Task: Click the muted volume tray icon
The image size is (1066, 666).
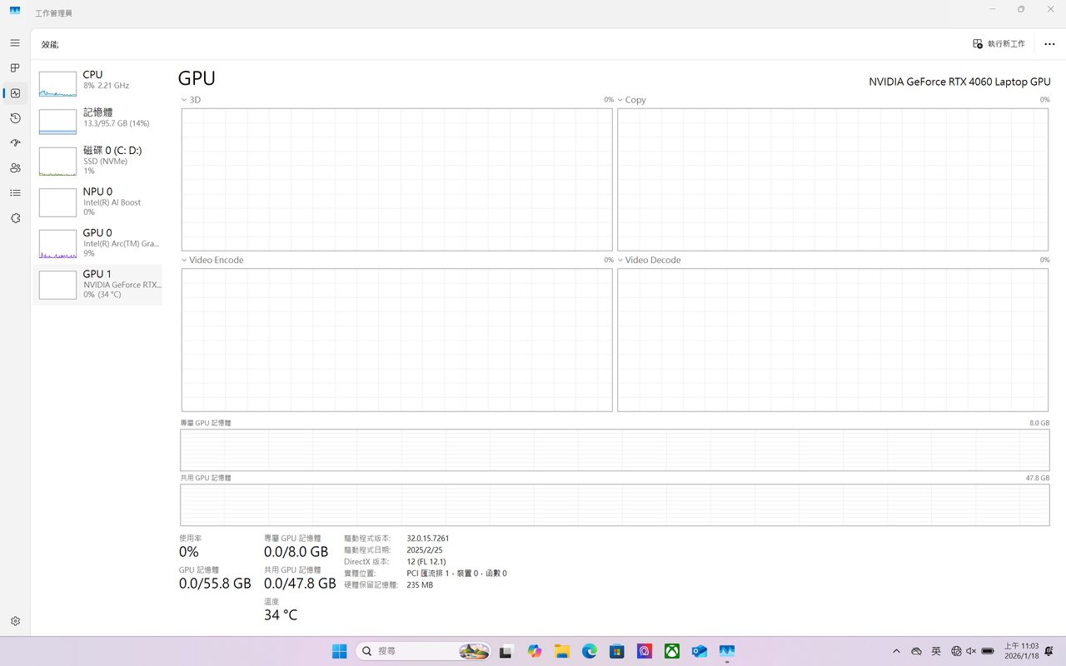Action: pyautogui.click(x=971, y=651)
